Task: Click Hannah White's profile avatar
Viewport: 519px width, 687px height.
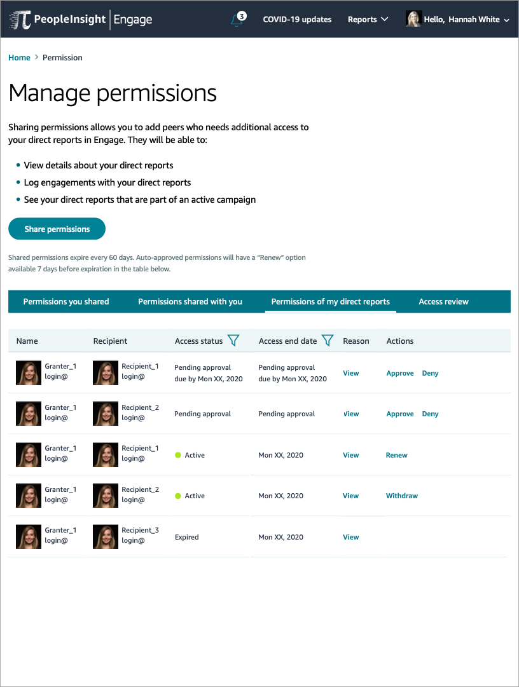Action: (413, 19)
